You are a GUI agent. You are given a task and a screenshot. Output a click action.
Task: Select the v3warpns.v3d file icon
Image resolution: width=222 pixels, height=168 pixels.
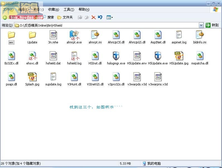coord(158,77)
